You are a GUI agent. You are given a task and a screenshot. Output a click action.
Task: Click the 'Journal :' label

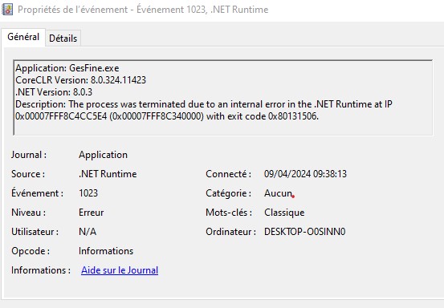[x=29, y=155]
